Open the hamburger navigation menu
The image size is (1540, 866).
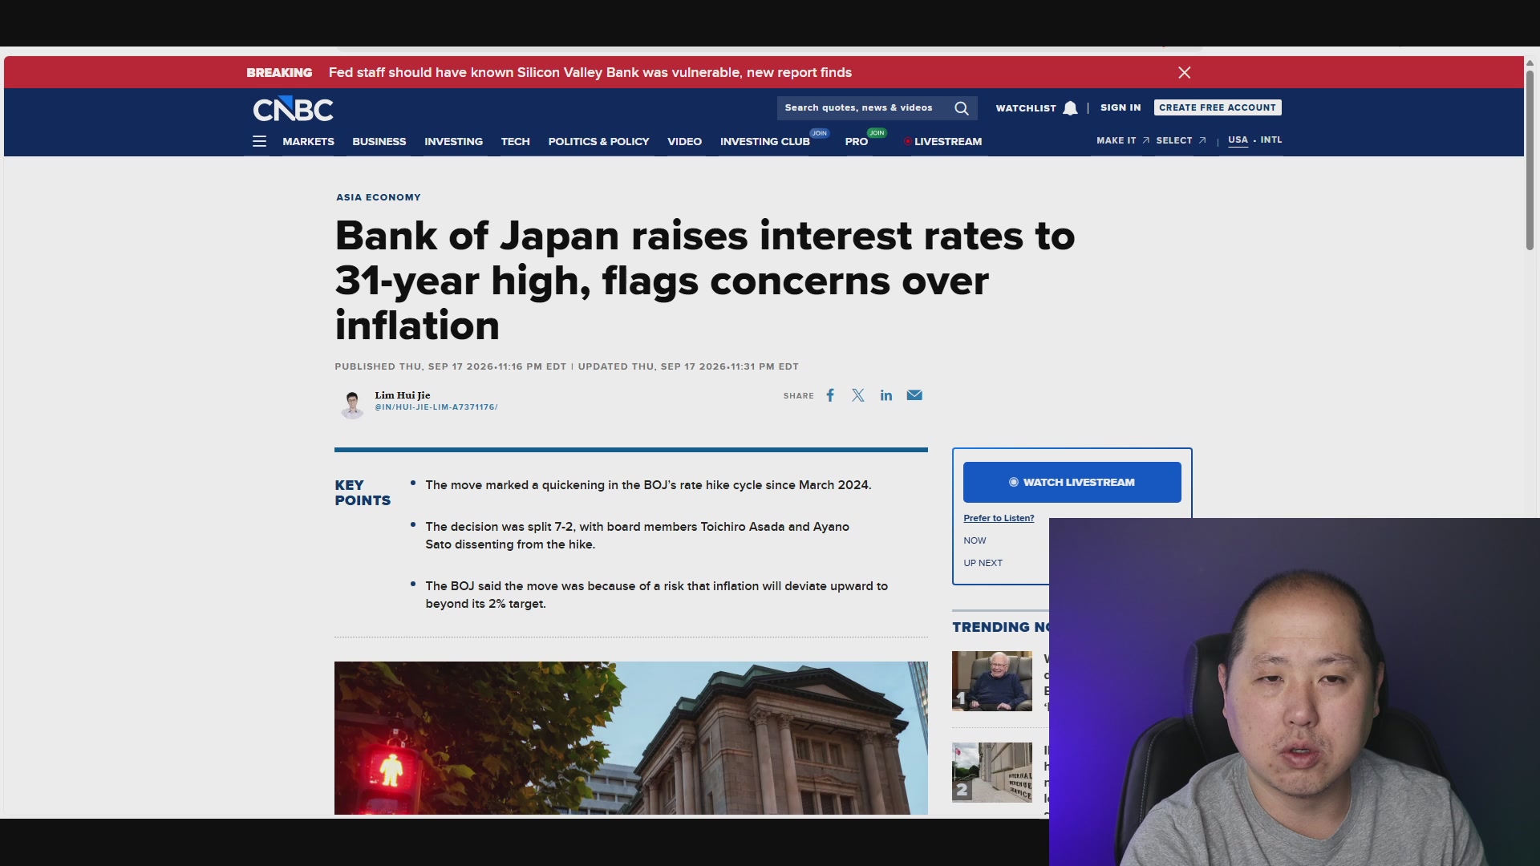259,141
